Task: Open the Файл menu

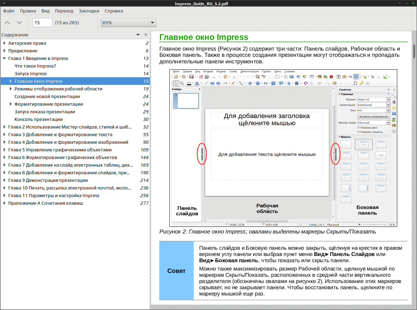Action: [9, 11]
